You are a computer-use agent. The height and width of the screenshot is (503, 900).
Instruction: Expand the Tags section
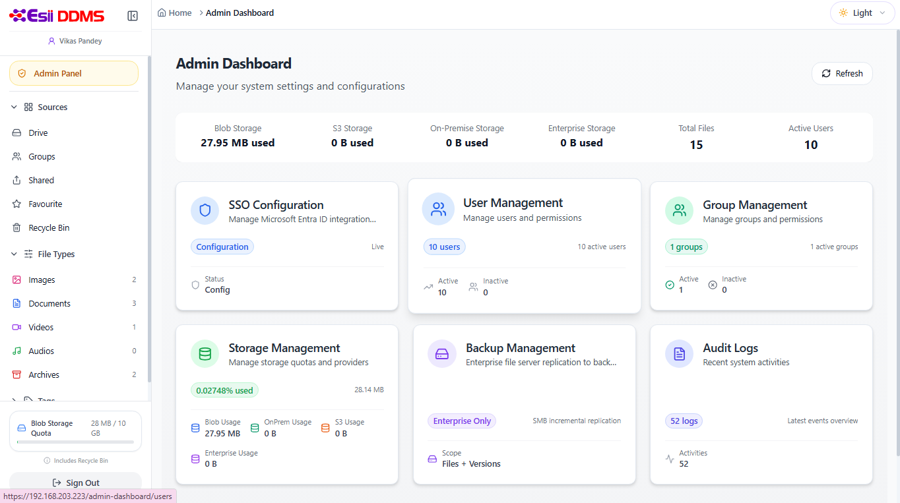14,399
